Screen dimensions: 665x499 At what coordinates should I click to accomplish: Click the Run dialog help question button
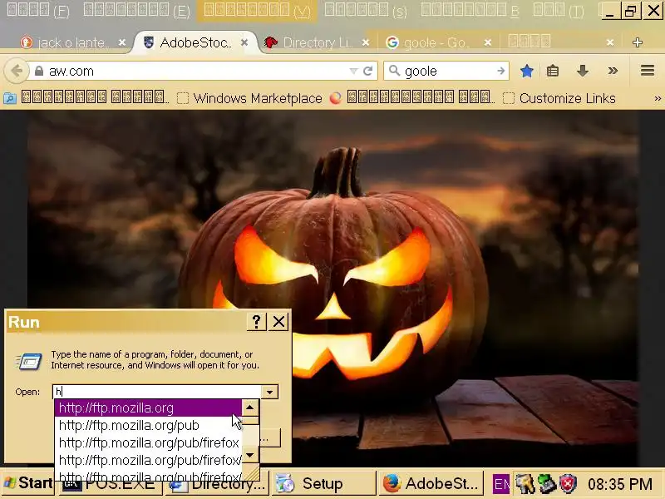tap(256, 322)
